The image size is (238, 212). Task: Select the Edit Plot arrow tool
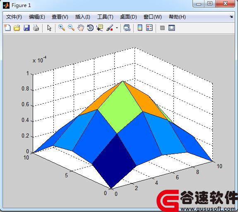pyautogui.click(x=49, y=28)
